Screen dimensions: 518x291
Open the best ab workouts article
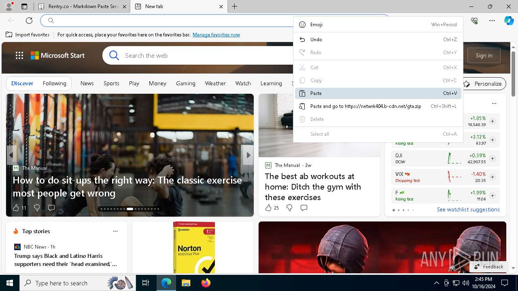313,187
